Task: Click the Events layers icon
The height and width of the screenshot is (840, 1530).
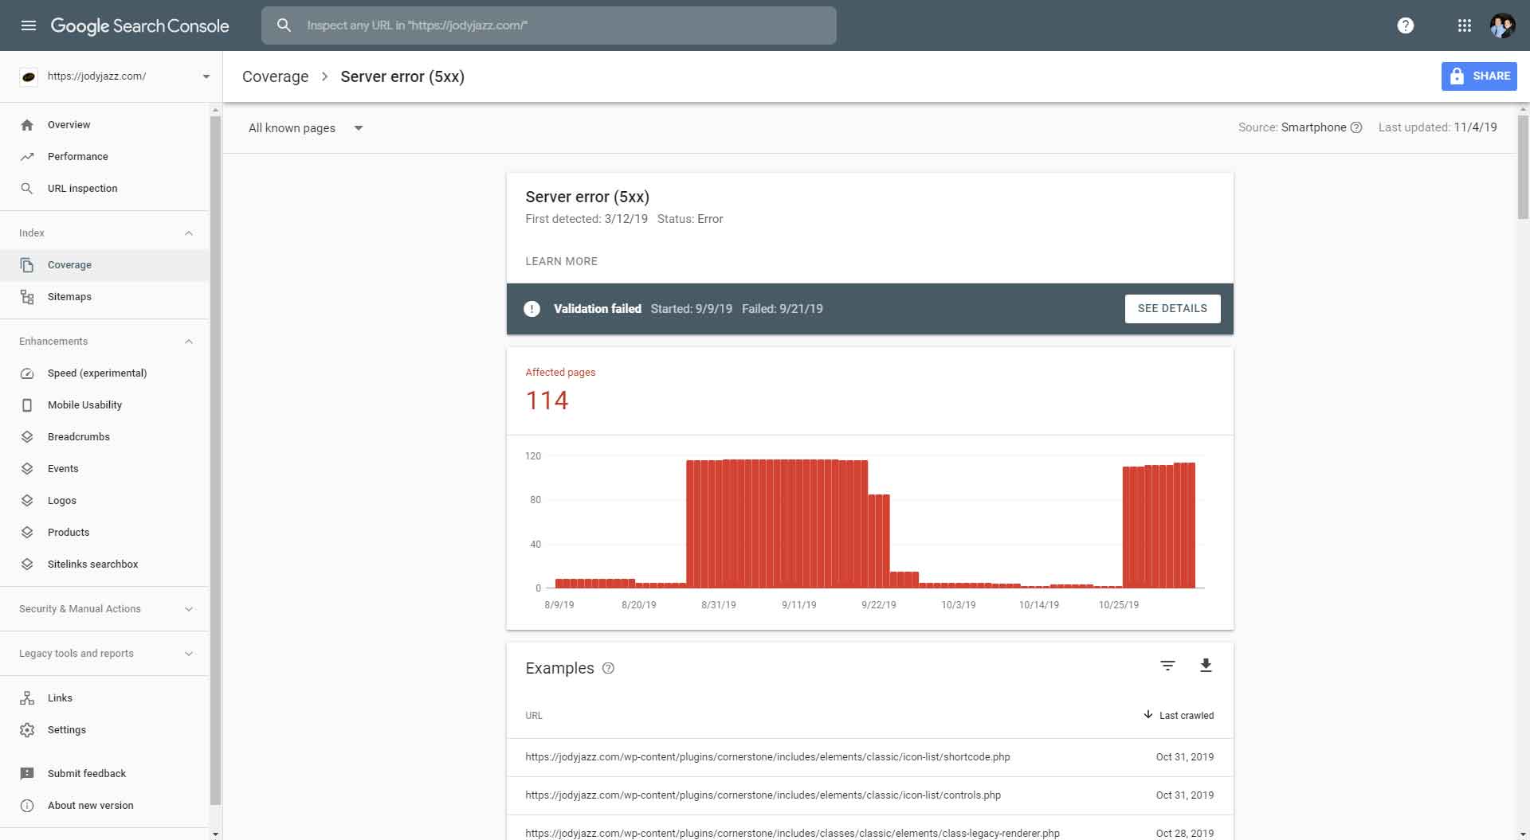Action: click(27, 469)
